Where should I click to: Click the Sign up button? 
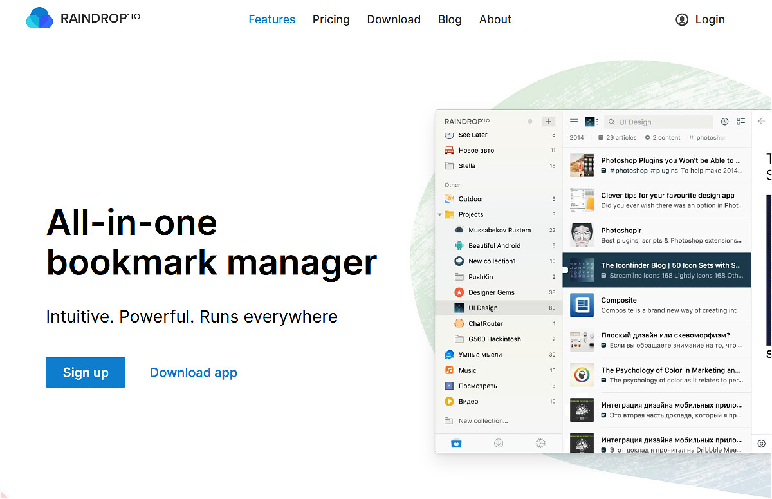[x=86, y=372]
